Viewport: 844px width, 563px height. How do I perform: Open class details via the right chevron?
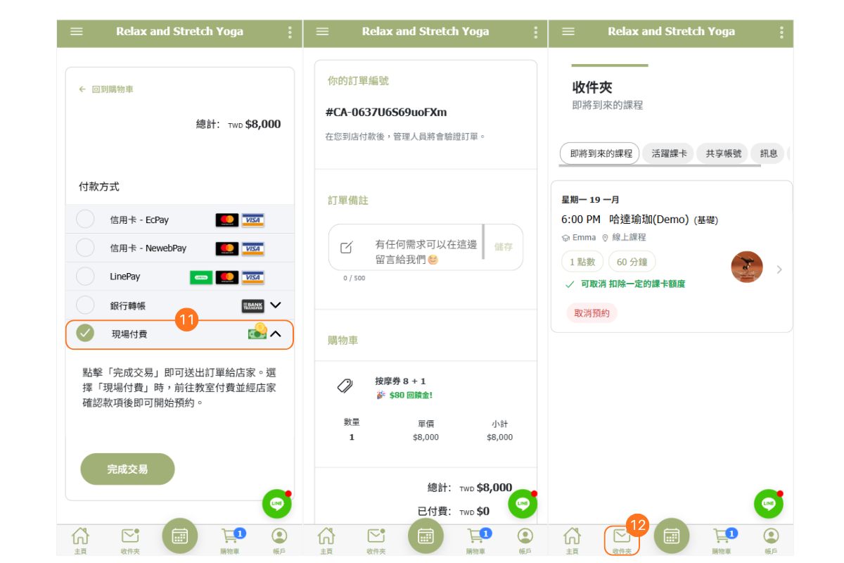pyautogui.click(x=779, y=270)
